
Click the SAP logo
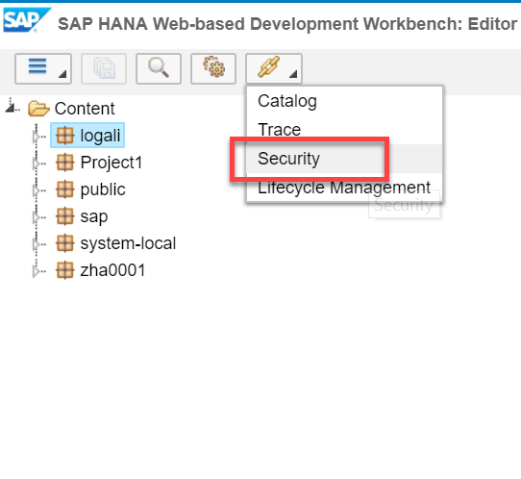coord(27,20)
